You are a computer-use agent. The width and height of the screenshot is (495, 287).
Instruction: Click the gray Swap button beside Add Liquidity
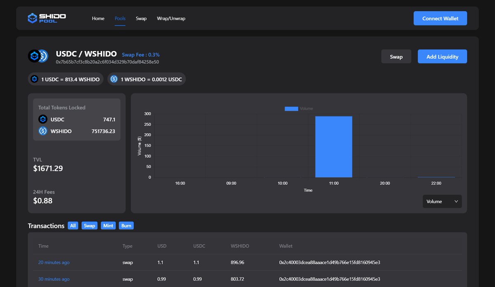pos(396,56)
